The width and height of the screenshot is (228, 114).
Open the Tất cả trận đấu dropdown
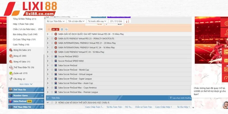click(76, 21)
